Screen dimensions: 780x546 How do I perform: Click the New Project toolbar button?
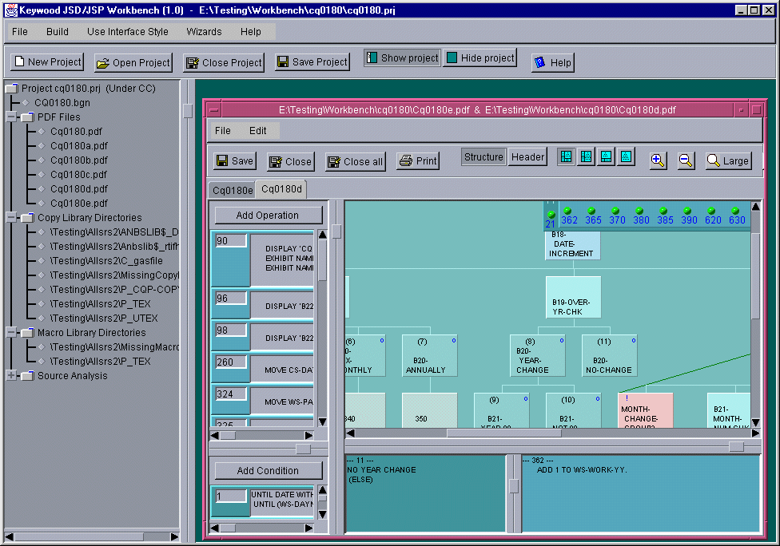coord(47,62)
